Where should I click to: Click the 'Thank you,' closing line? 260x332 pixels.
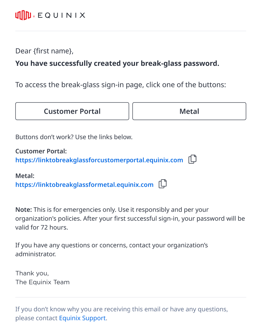(32, 273)
